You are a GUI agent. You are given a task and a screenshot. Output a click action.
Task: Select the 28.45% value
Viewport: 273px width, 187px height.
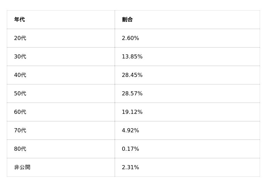click(x=132, y=75)
